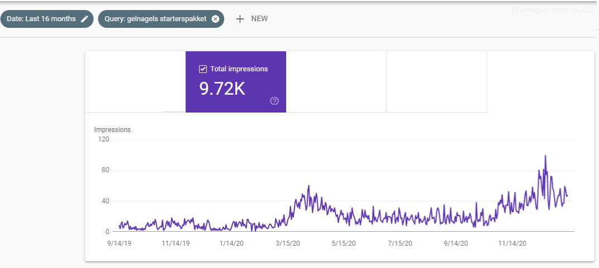Image resolution: width=599 pixels, height=268 pixels.
Task: Open the help icon in Total impressions card
Action: [274, 101]
